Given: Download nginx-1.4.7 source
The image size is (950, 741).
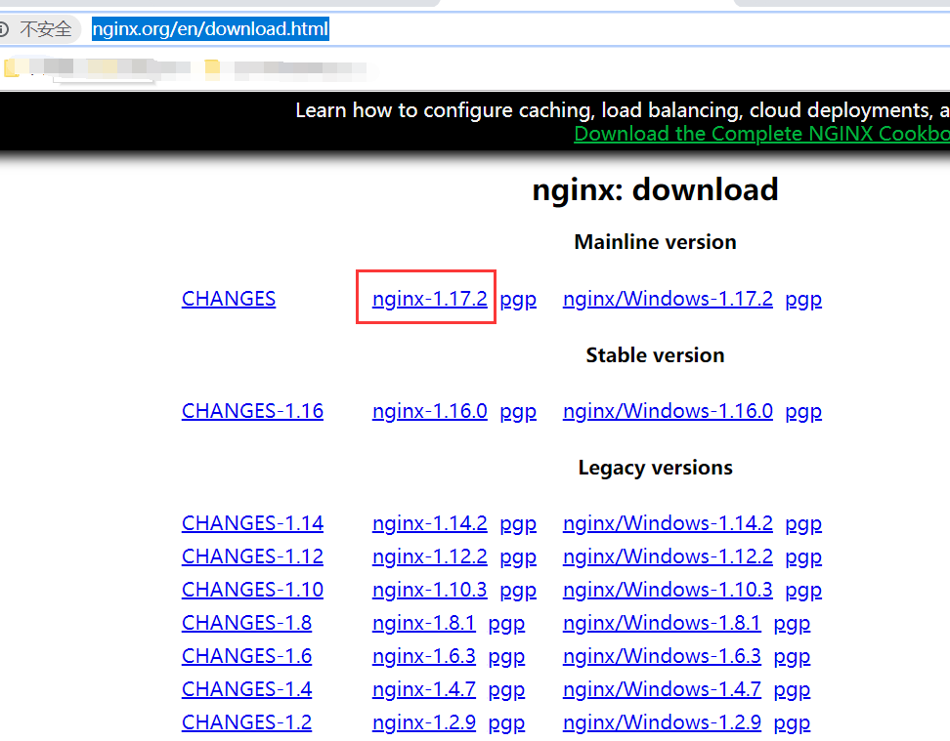Looking at the screenshot, I should click(x=423, y=690).
